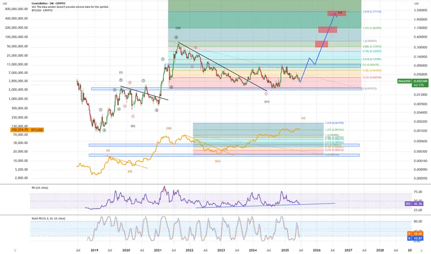Open the USD currency label on the left axis

click(x=5, y=4)
